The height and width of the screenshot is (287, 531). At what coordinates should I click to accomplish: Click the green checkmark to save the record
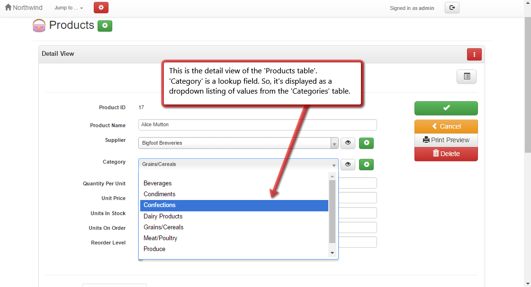pyautogui.click(x=446, y=108)
